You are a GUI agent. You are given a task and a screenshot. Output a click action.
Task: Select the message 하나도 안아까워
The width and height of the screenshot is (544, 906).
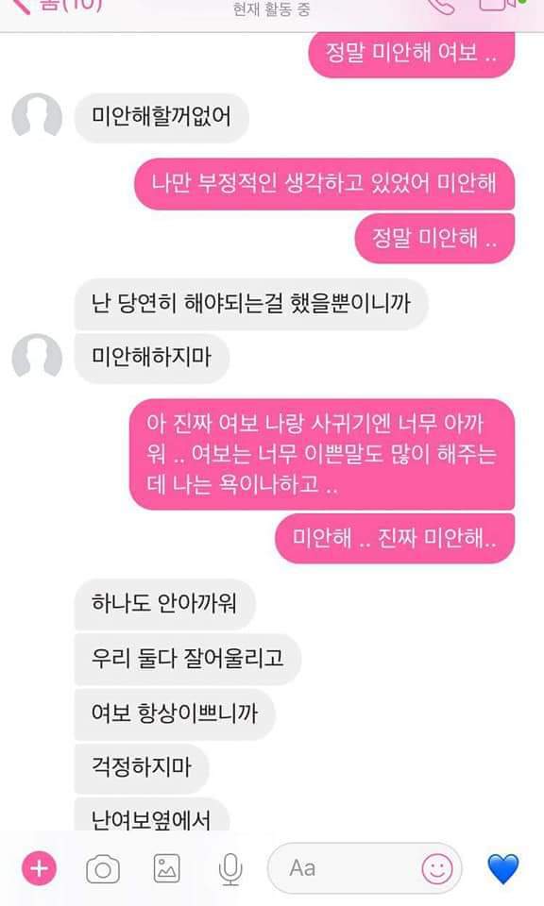(164, 604)
